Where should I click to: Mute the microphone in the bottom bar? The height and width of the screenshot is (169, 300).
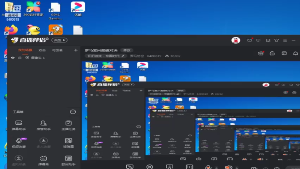208,167
